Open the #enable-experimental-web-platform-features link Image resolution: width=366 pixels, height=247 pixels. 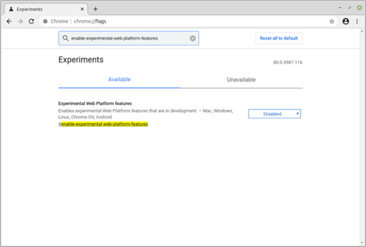(103, 124)
